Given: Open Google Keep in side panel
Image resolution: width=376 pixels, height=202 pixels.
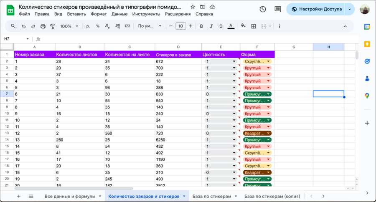Looking at the screenshot, I should tap(367, 44).
